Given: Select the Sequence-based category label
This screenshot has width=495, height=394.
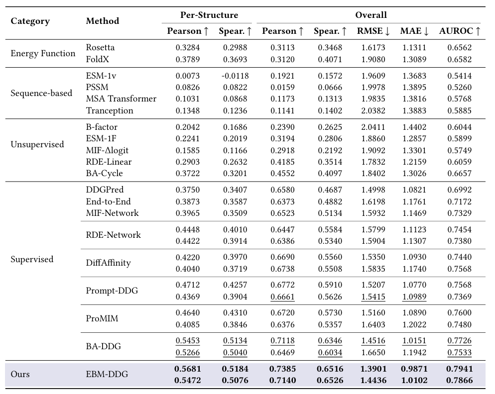Looking at the screenshot, I should 41,93.
